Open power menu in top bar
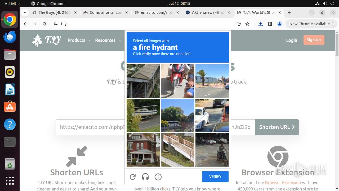This screenshot has height=191, width=339. (332, 3)
